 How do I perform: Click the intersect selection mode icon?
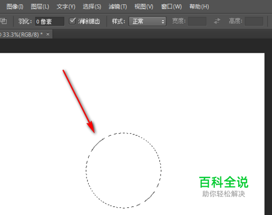pos(3,21)
